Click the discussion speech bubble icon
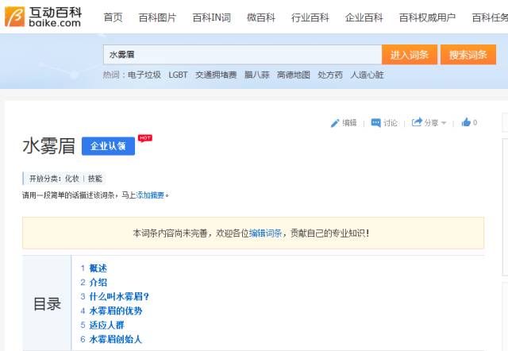 (x=375, y=123)
